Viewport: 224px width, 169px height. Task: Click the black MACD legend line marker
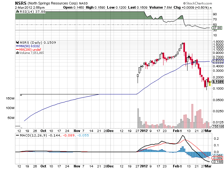click(17, 135)
